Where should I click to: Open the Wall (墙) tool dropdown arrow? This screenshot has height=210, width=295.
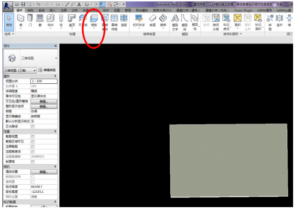21,28
